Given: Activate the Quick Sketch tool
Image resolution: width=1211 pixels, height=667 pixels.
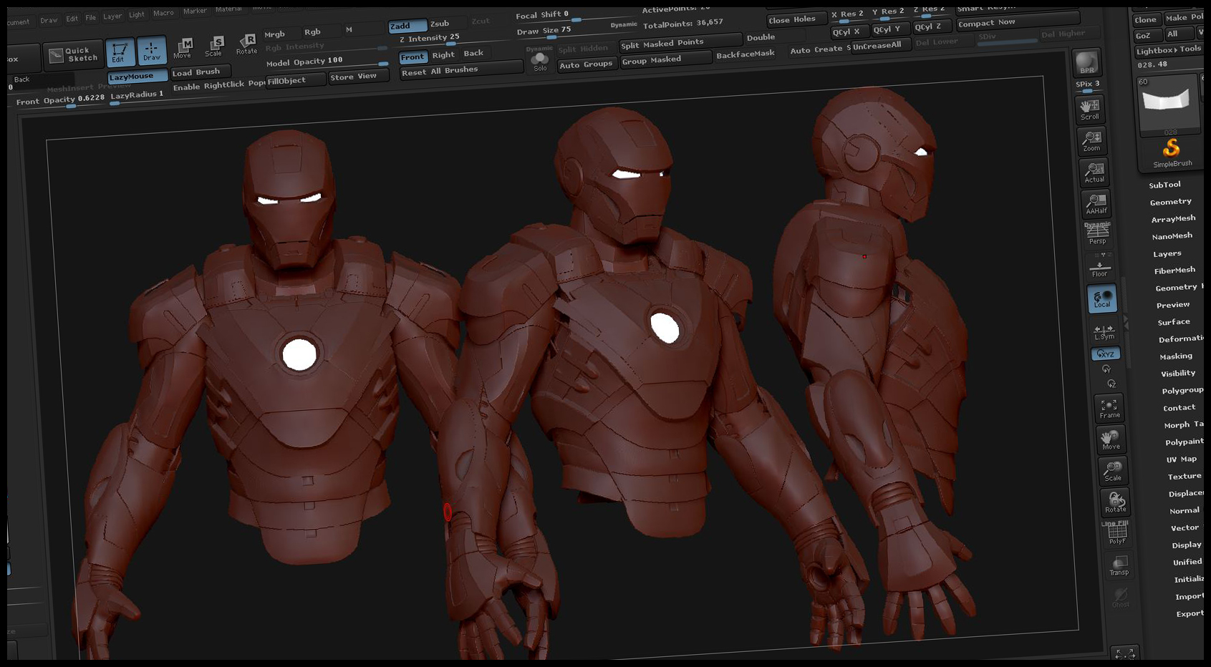Looking at the screenshot, I should point(74,54).
